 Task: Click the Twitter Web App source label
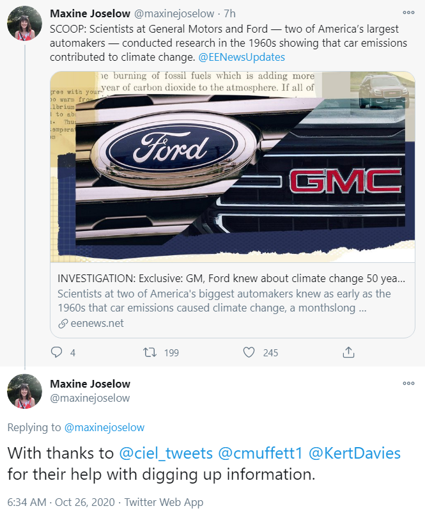(164, 502)
